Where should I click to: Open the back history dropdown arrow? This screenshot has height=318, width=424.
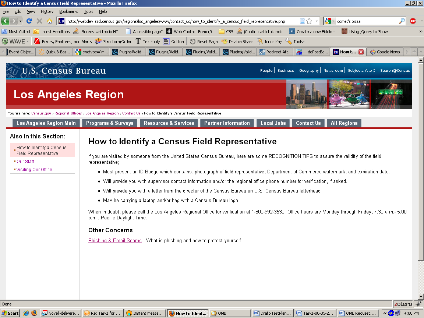point(21,21)
